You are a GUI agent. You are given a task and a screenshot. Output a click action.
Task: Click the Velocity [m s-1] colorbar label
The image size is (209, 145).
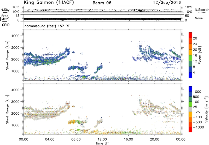pos(206,109)
